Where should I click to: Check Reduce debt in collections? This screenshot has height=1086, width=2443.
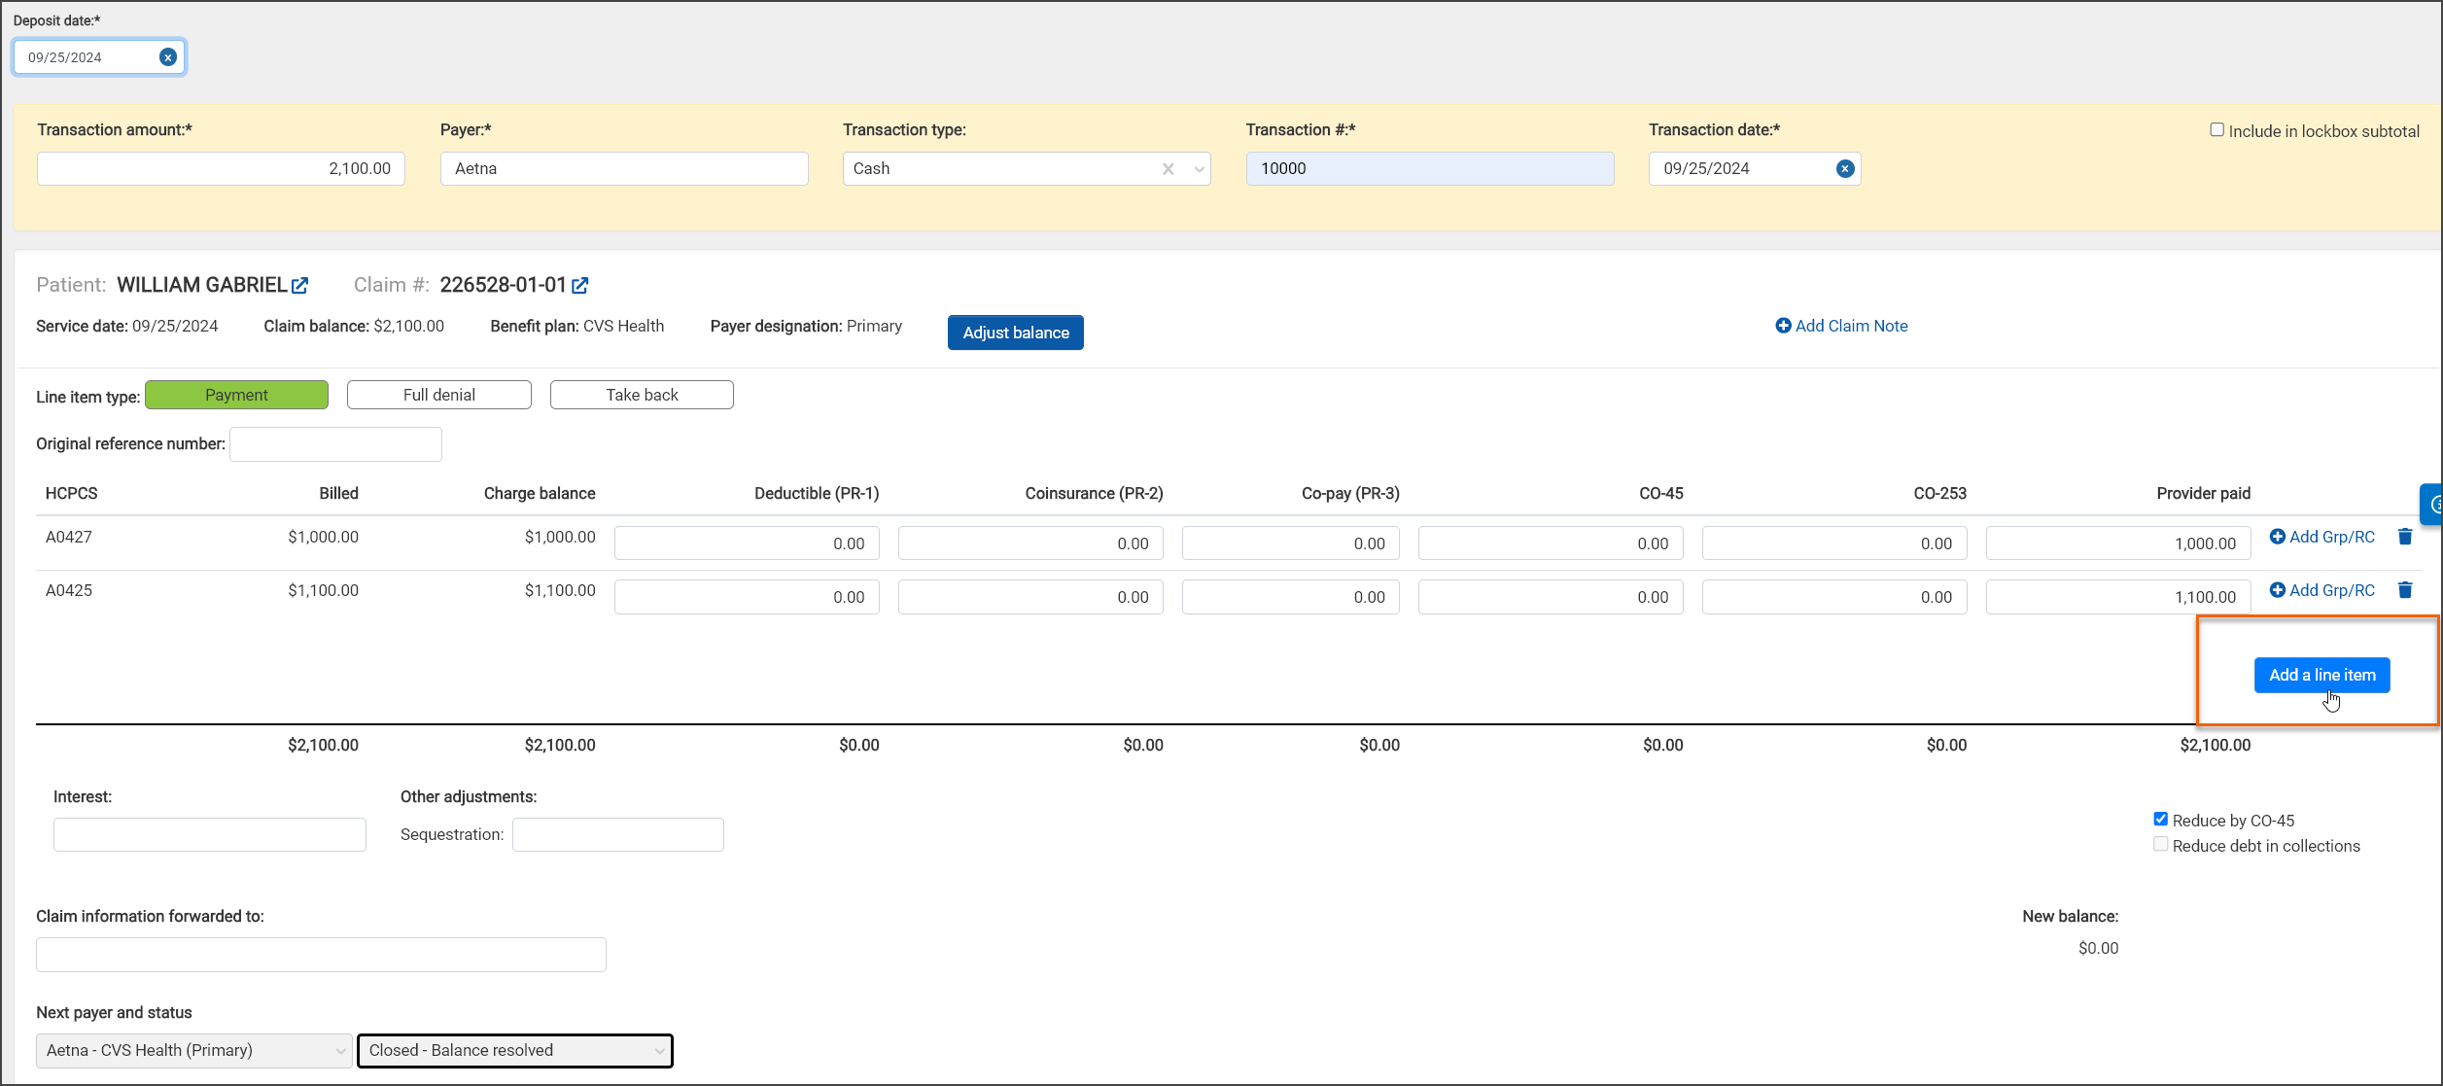(x=2161, y=845)
